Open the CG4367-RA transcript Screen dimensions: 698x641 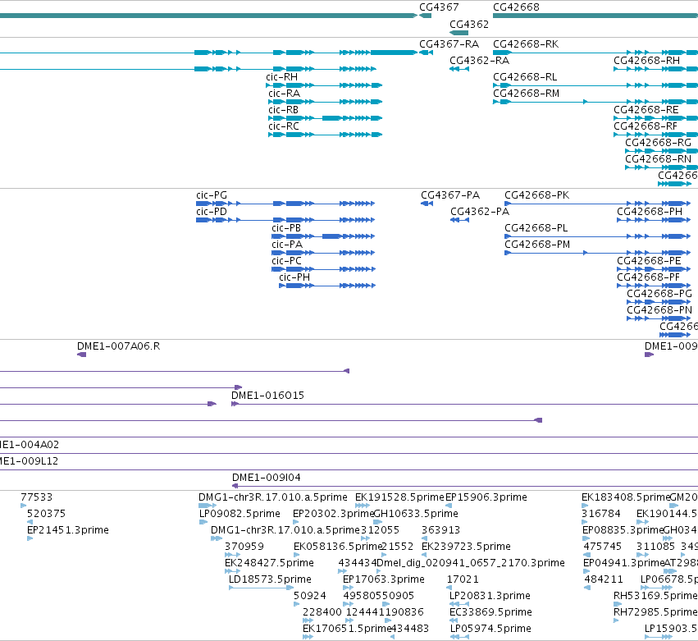pyautogui.click(x=449, y=44)
